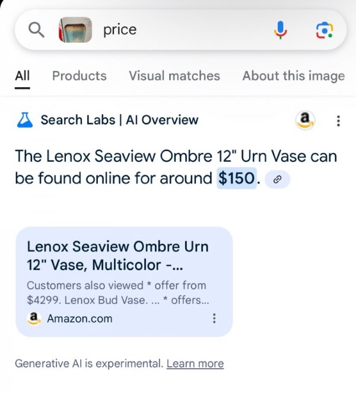
Task: Tap the Amazon favicon in the result card
Action: 34,318
